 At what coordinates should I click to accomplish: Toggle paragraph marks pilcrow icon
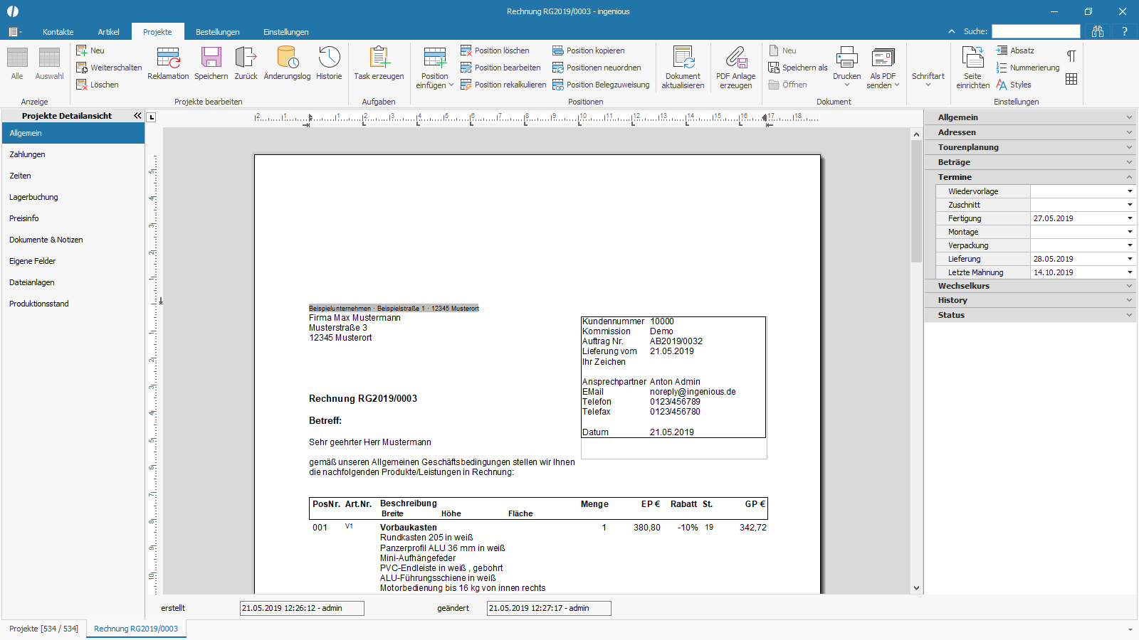(x=1071, y=56)
